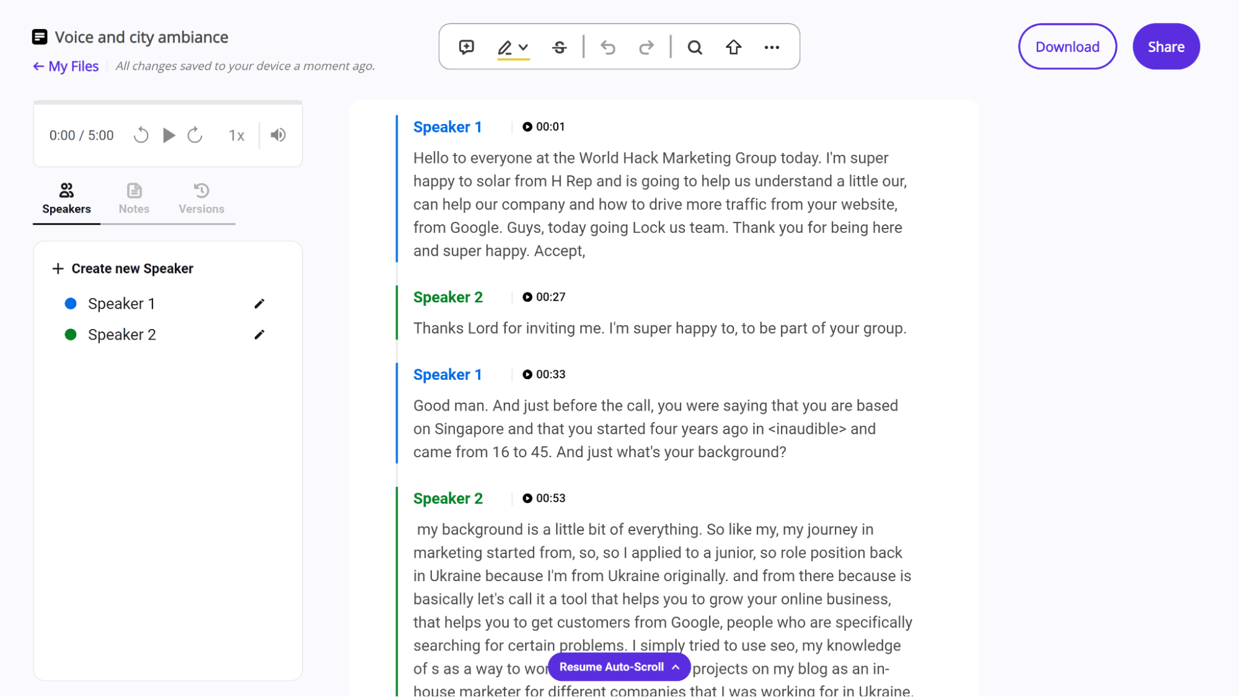The width and height of the screenshot is (1239, 697).
Task: Click the redo arrow icon
Action: [x=646, y=47]
